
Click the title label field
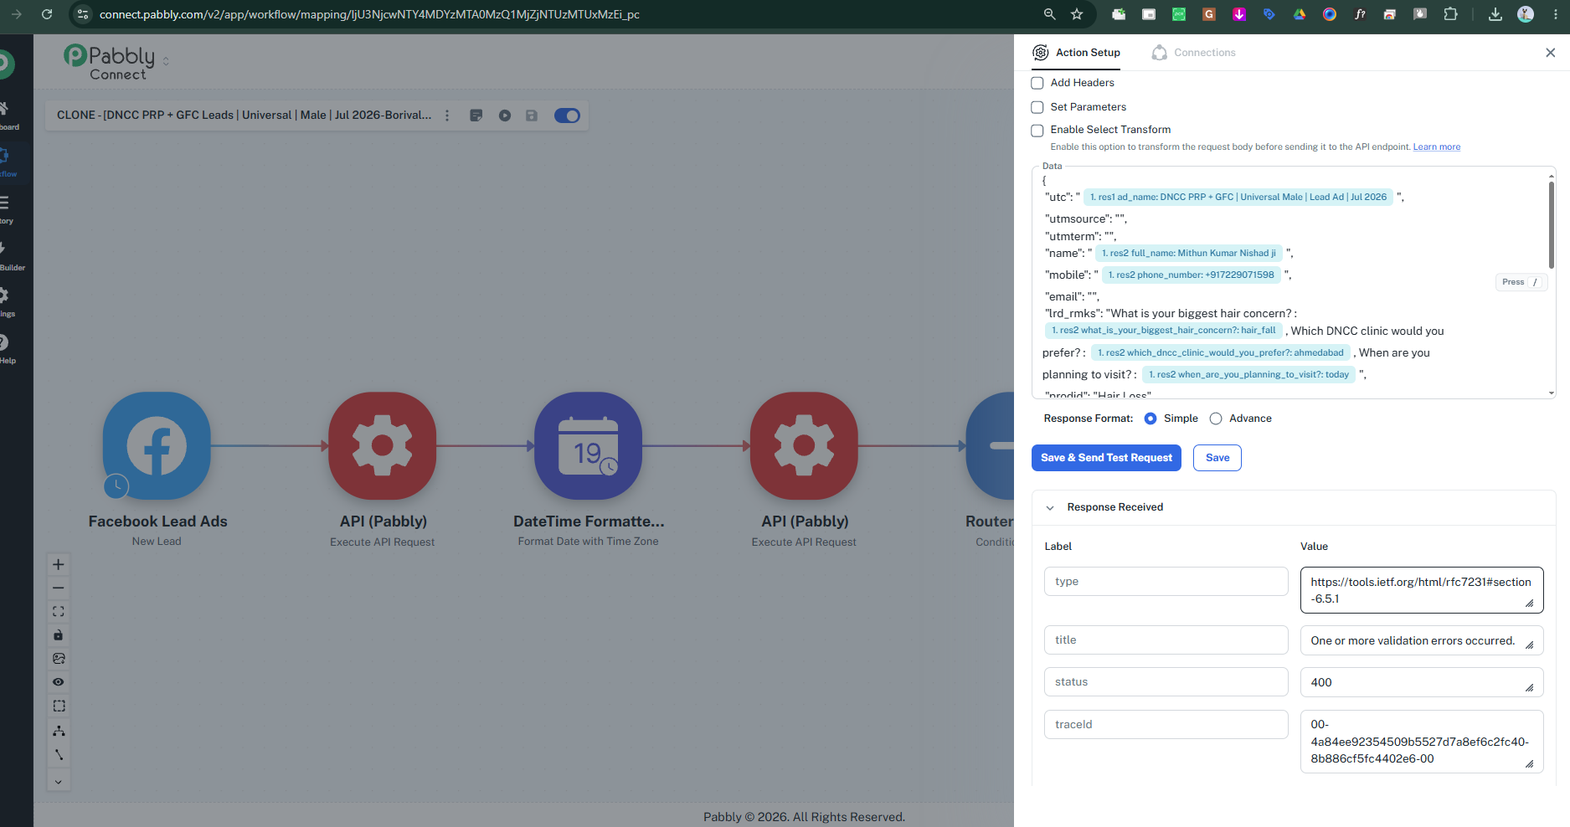coord(1166,640)
